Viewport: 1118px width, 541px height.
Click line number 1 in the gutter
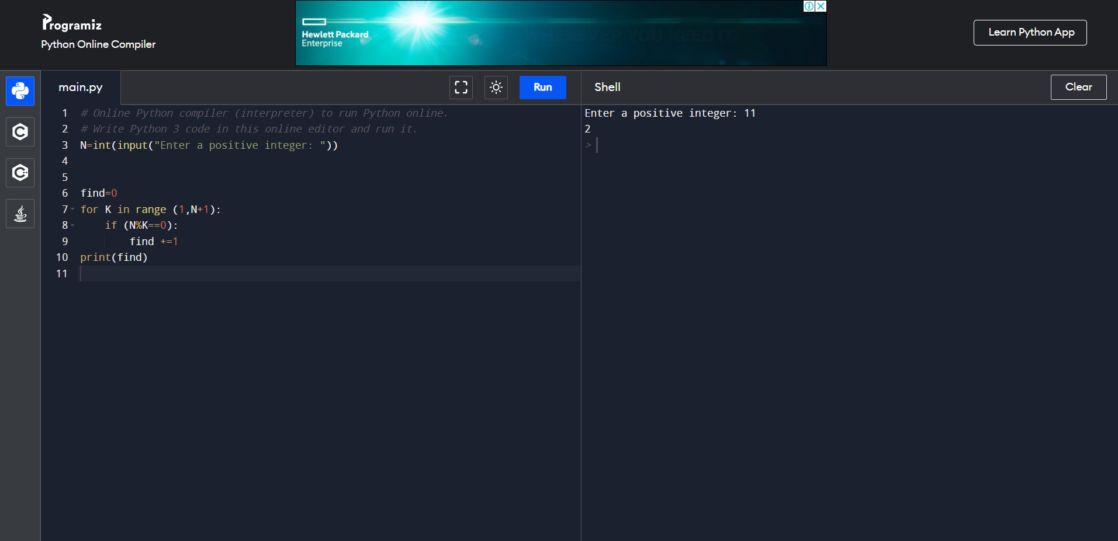click(x=65, y=113)
